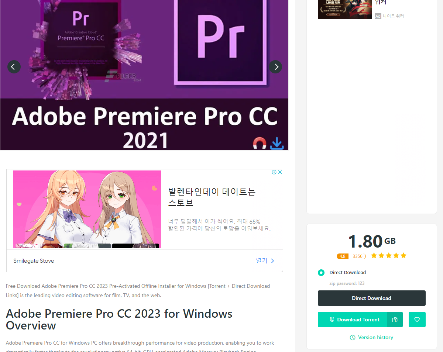Go to previous slide in image carousel
The image size is (443, 352).
[x=14, y=67]
